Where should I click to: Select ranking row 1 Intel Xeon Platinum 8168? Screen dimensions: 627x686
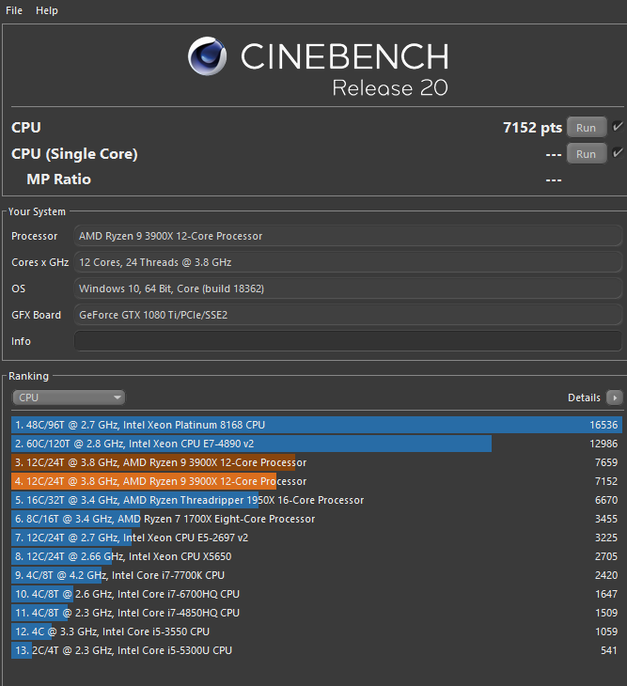point(317,425)
